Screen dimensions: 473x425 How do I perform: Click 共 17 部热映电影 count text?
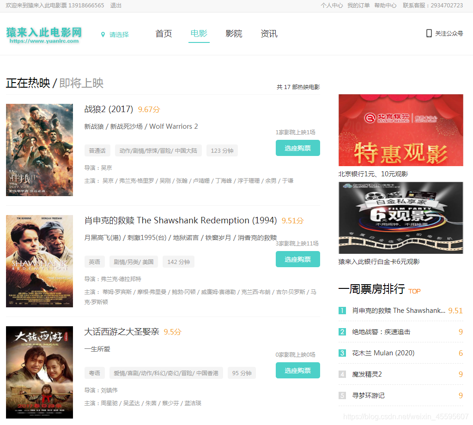pos(298,87)
